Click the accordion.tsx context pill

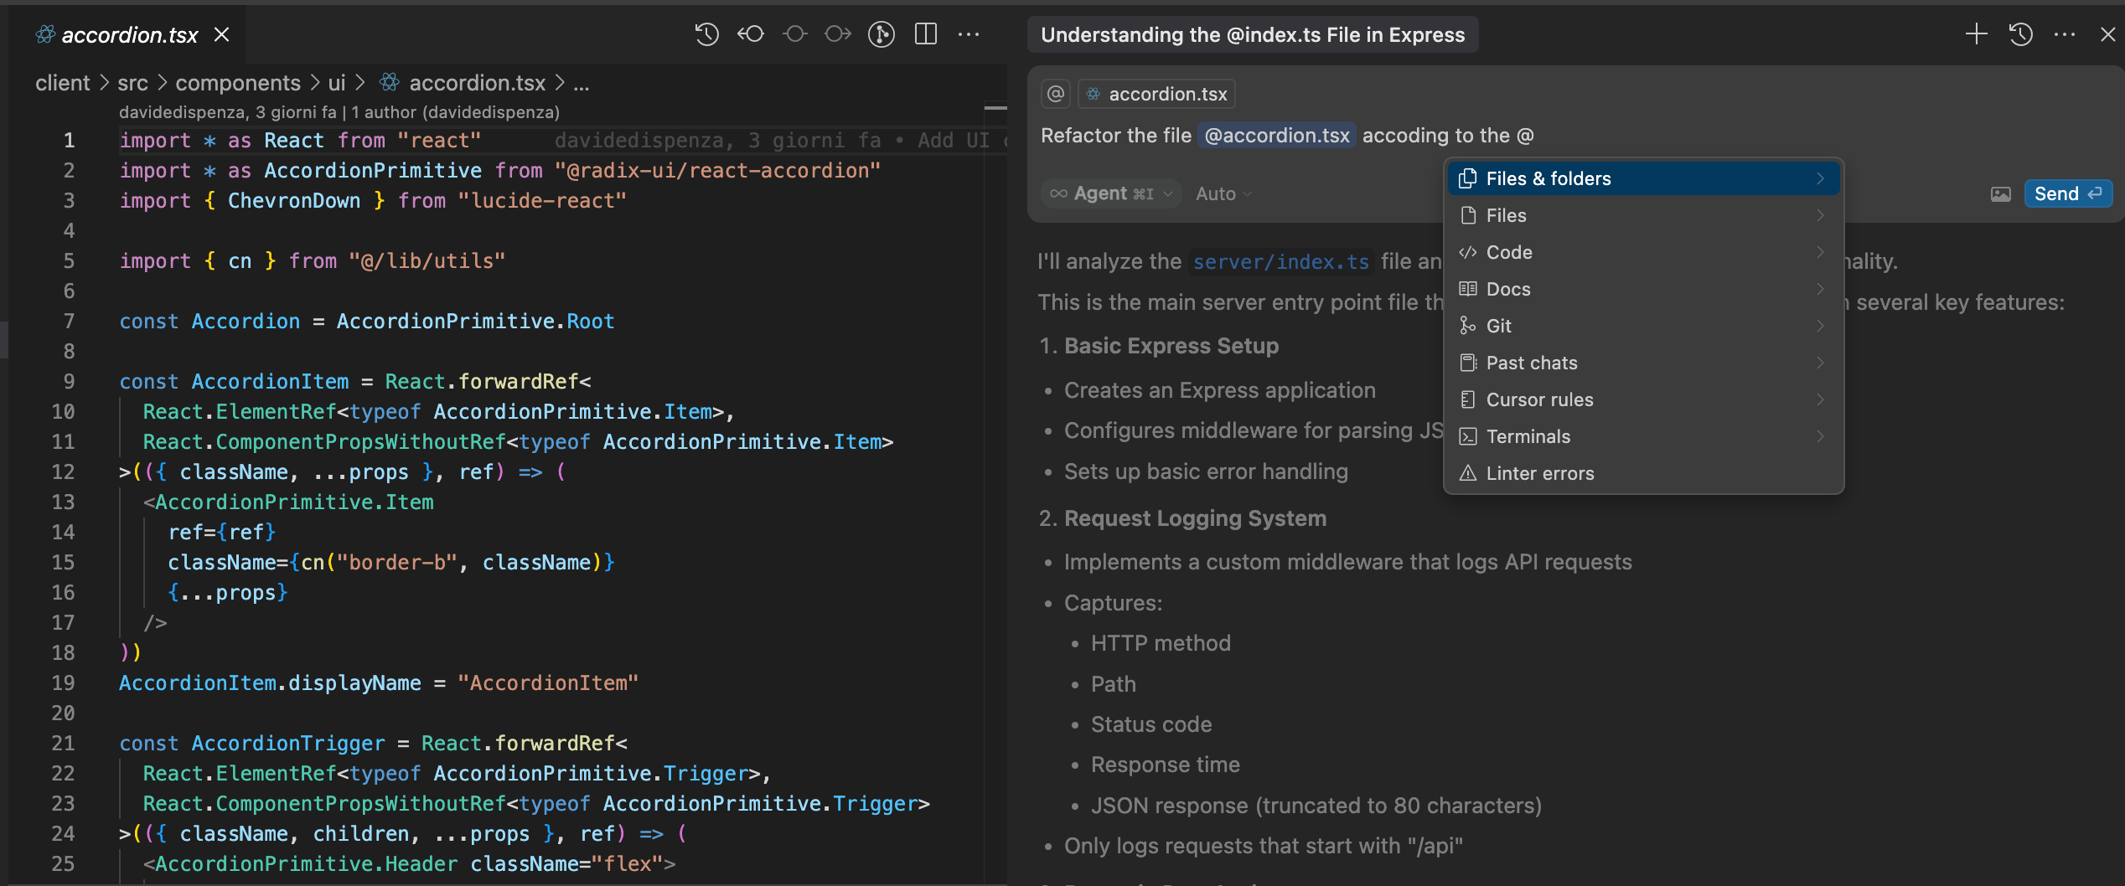pyautogui.click(x=1156, y=94)
